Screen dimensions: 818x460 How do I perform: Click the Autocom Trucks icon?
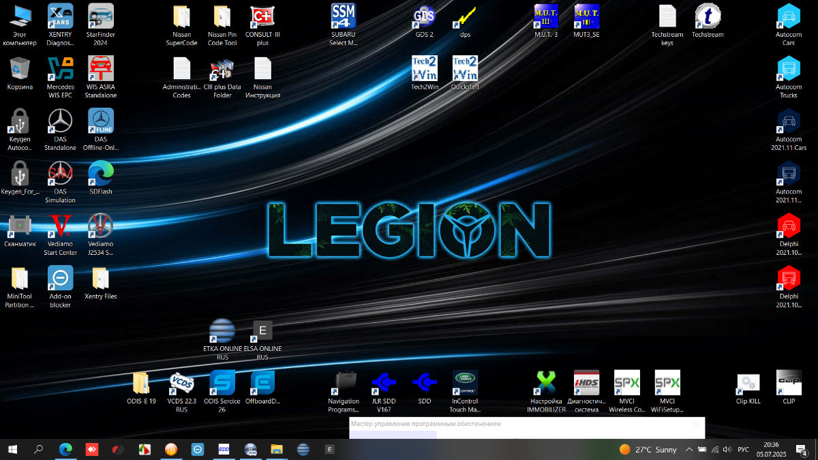pos(789,68)
